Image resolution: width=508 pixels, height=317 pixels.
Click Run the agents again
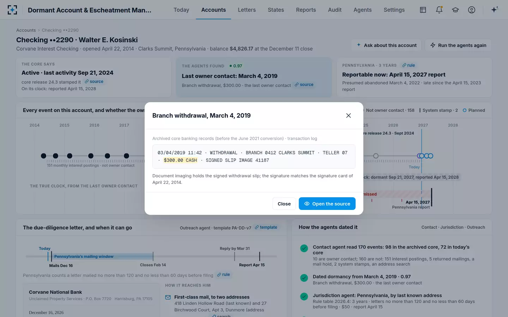point(458,45)
